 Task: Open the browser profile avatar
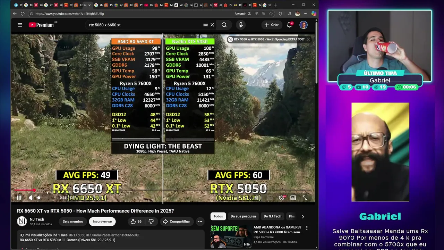[297, 14]
